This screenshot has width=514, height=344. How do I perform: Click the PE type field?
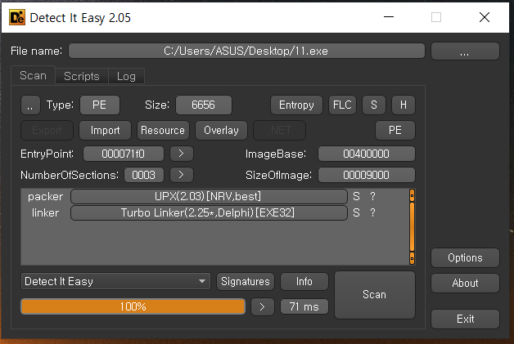(99, 105)
